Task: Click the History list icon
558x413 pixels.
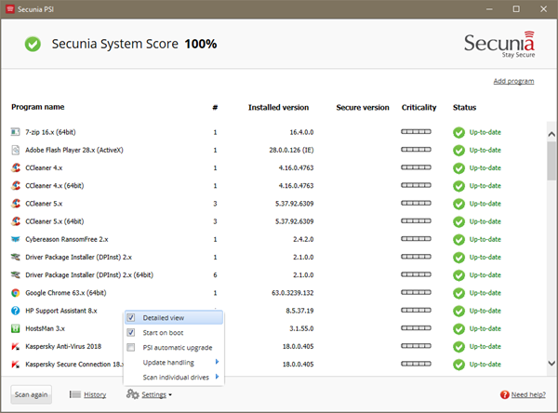Action: coord(74,394)
